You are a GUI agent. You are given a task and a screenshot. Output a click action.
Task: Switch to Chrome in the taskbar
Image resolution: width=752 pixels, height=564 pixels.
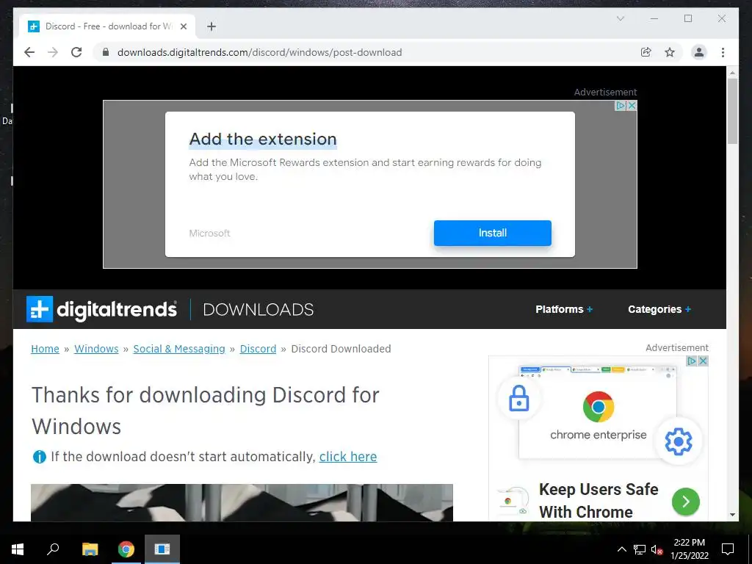point(126,549)
